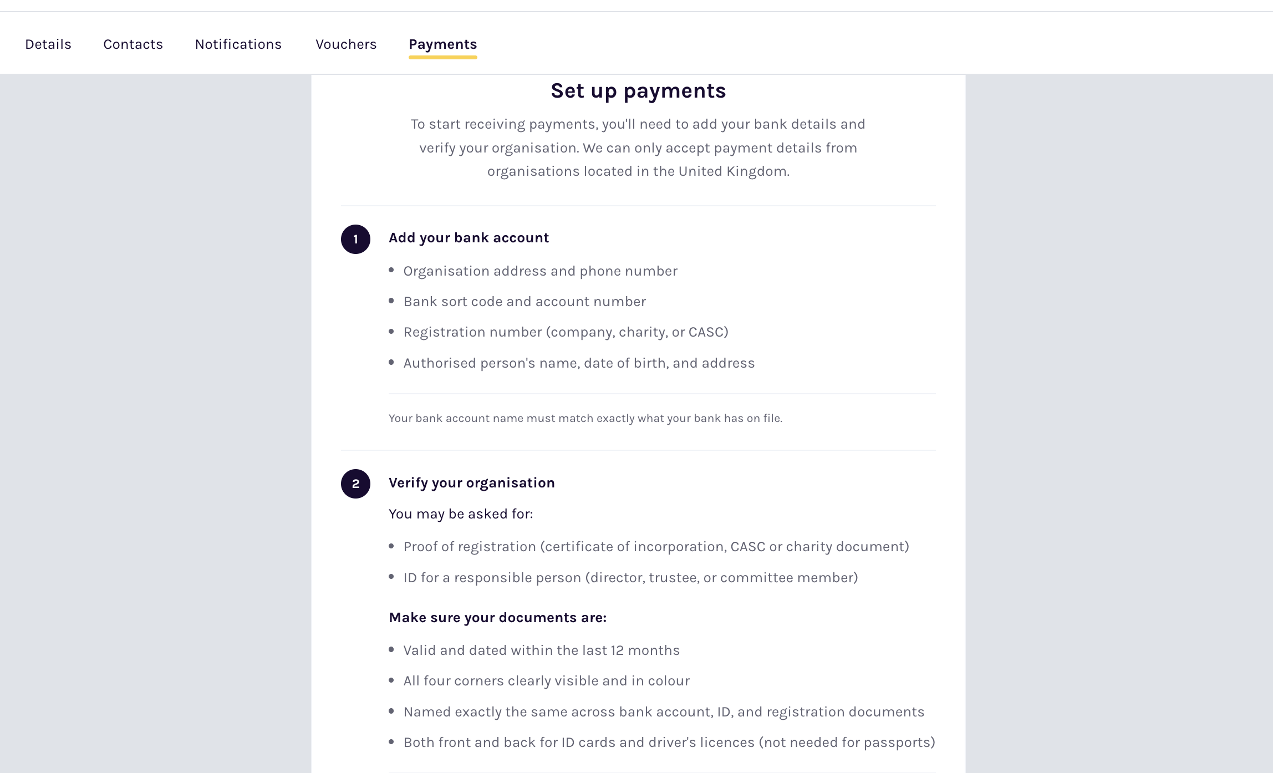Switch to the Contacts tab
Image resolution: width=1273 pixels, height=773 pixels.
pos(133,44)
